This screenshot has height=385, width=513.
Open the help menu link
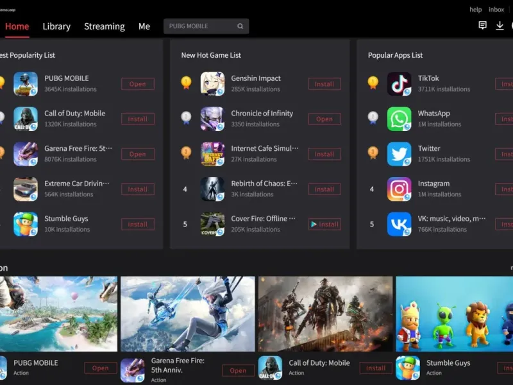(476, 10)
